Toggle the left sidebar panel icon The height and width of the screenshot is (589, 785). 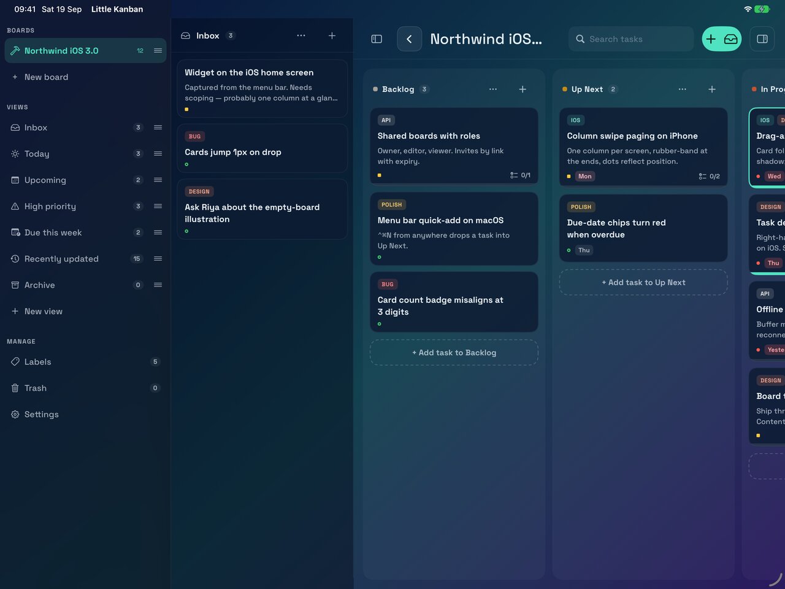click(377, 39)
